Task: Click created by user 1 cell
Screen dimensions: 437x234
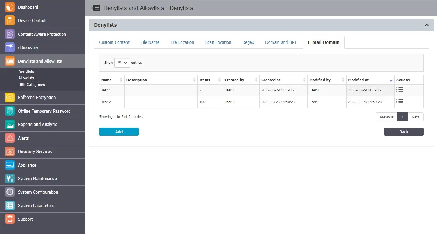Action: point(241,90)
